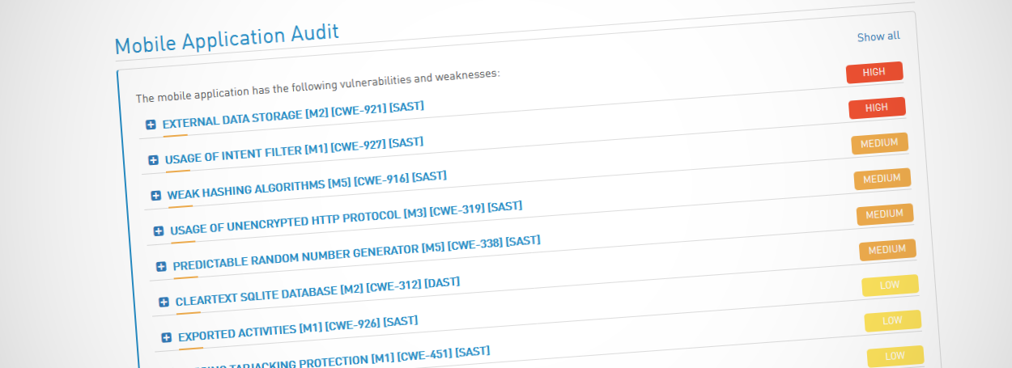The height and width of the screenshot is (368, 1012).
Task: Click plus icon beside Unencrypted HTTP Protocol
Action: 159,231
